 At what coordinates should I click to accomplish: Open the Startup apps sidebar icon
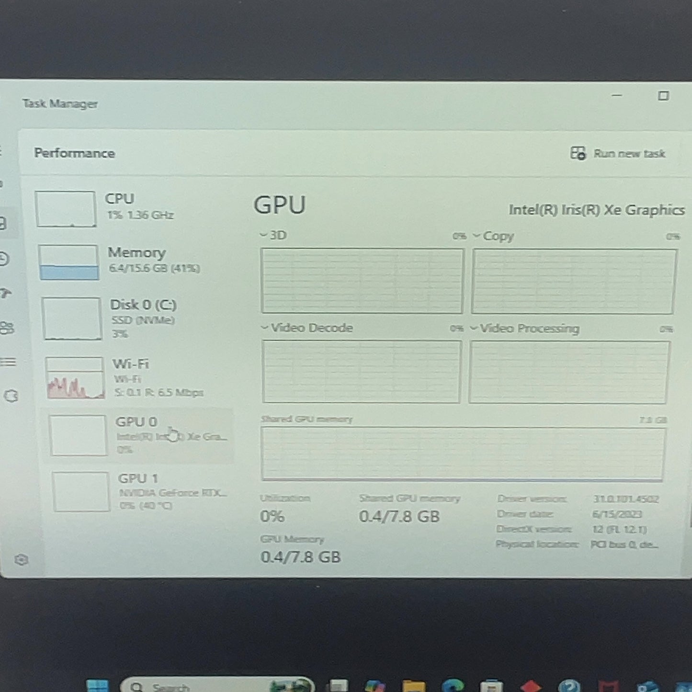pyautogui.click(x=5, y=293)
